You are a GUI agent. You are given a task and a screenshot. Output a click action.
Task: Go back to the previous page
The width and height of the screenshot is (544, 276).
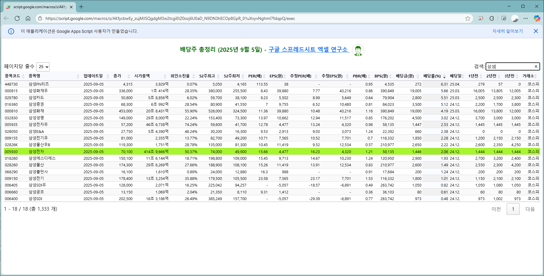click(x=6, y=18)
